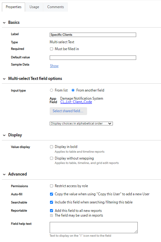Viewport: 161px width, 242px height.
Task: Select the Properties tab
Action: tap(14, 7)
